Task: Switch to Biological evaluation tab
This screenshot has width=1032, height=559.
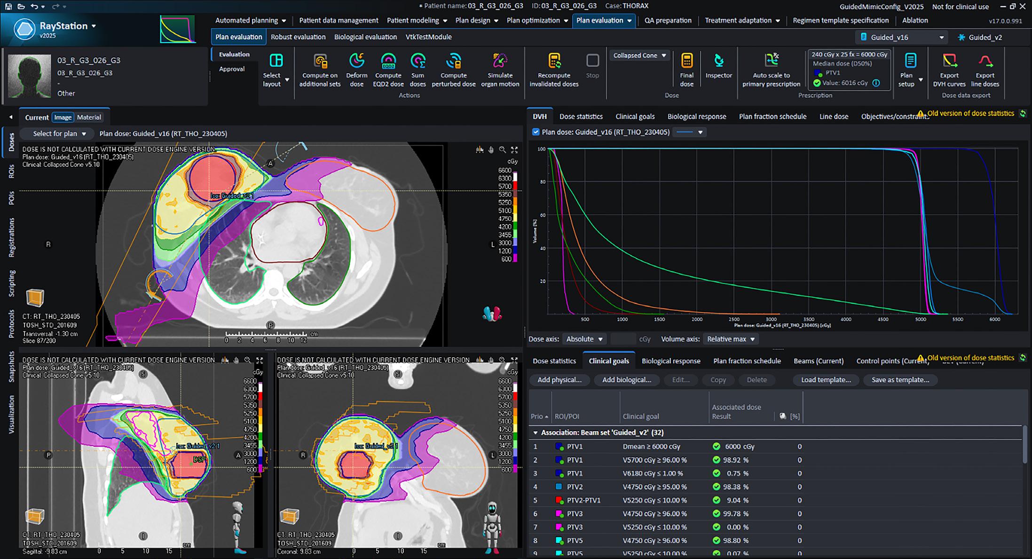Action: click(365, 37)
